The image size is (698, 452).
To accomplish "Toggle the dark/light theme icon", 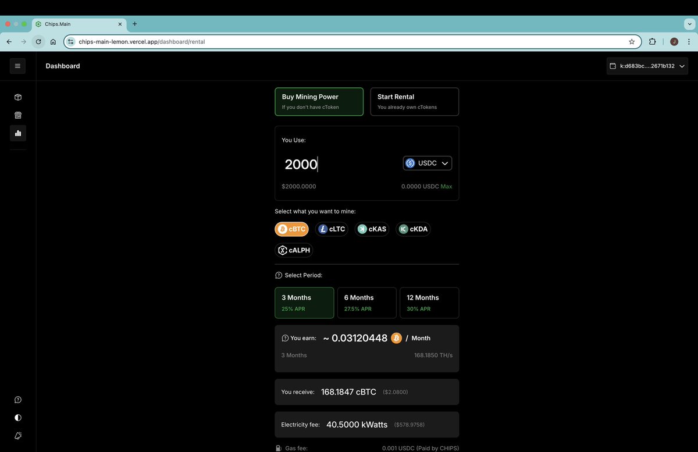I will point(18,418).
